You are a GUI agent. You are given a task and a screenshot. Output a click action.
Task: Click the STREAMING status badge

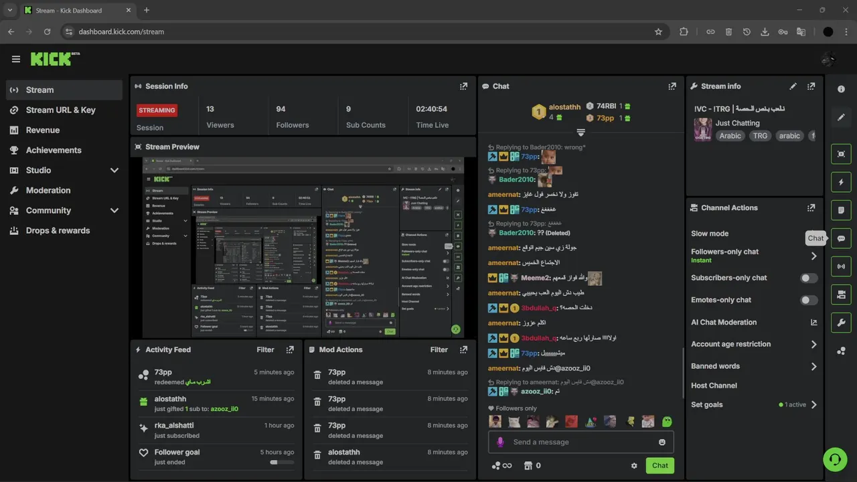[x=157, y=110]
